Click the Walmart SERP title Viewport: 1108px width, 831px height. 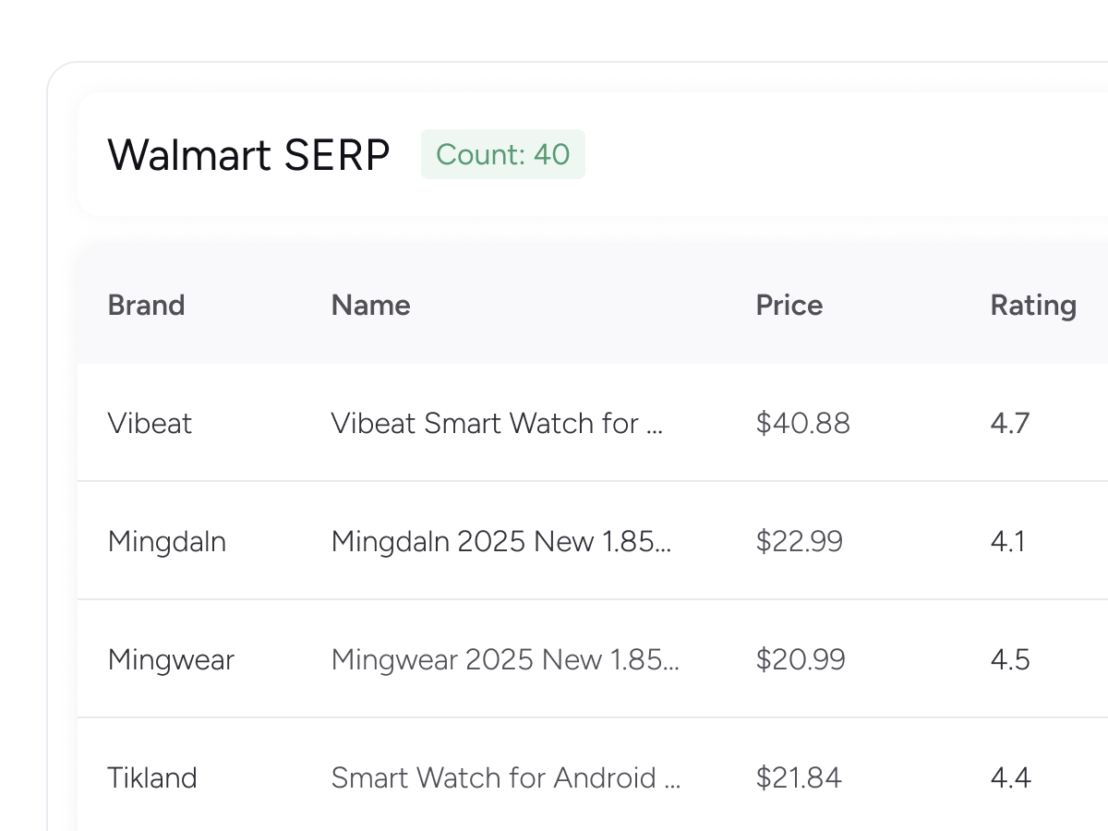(x=248, y=155)
